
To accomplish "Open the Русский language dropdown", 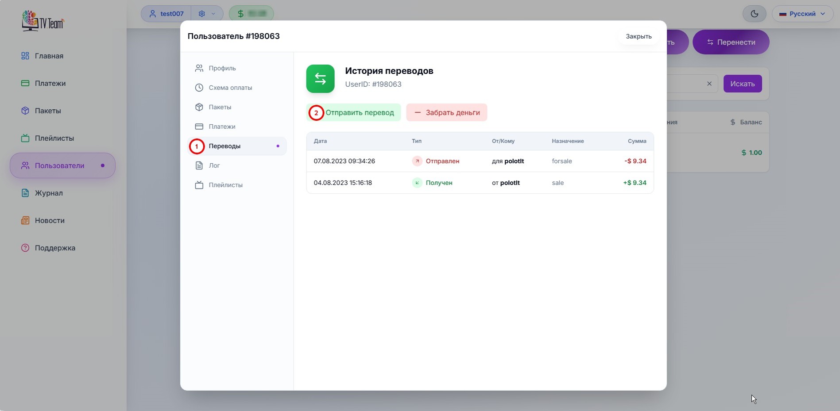I will [x=802, y=14].
